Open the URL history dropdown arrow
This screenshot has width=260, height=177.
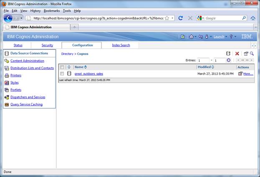172,18
